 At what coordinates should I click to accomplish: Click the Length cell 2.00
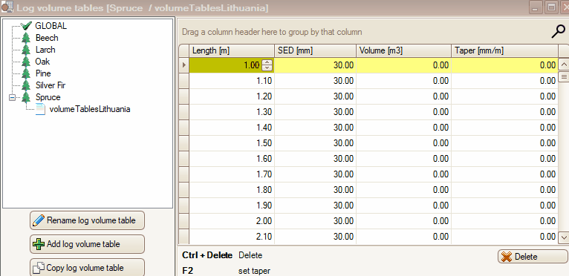(x=232, y=221)
